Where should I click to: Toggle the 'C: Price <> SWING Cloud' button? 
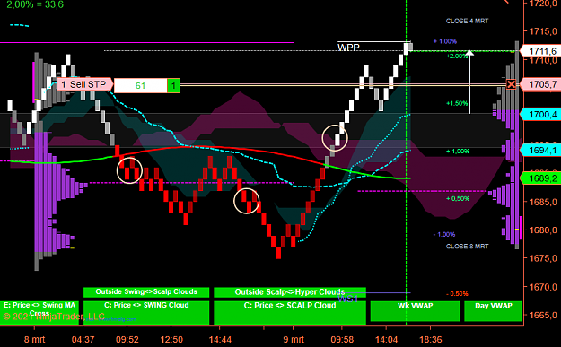pyautogui.click(x=146, y=312)
